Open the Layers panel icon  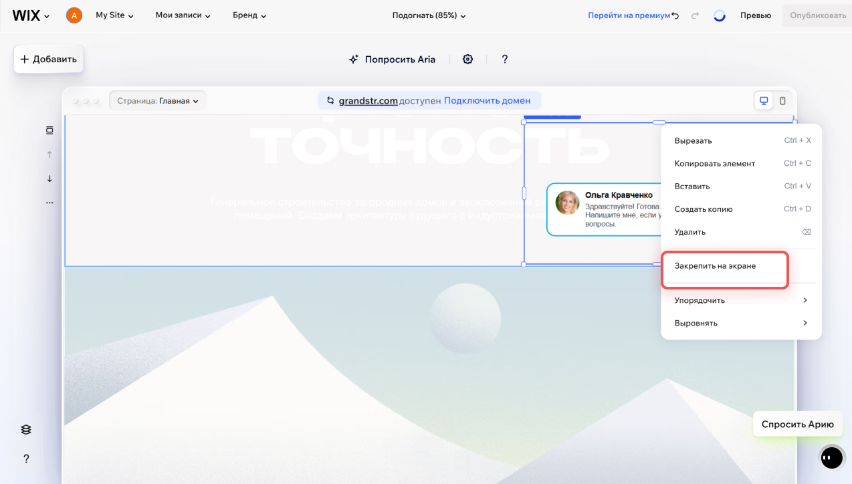pos(26,430)
